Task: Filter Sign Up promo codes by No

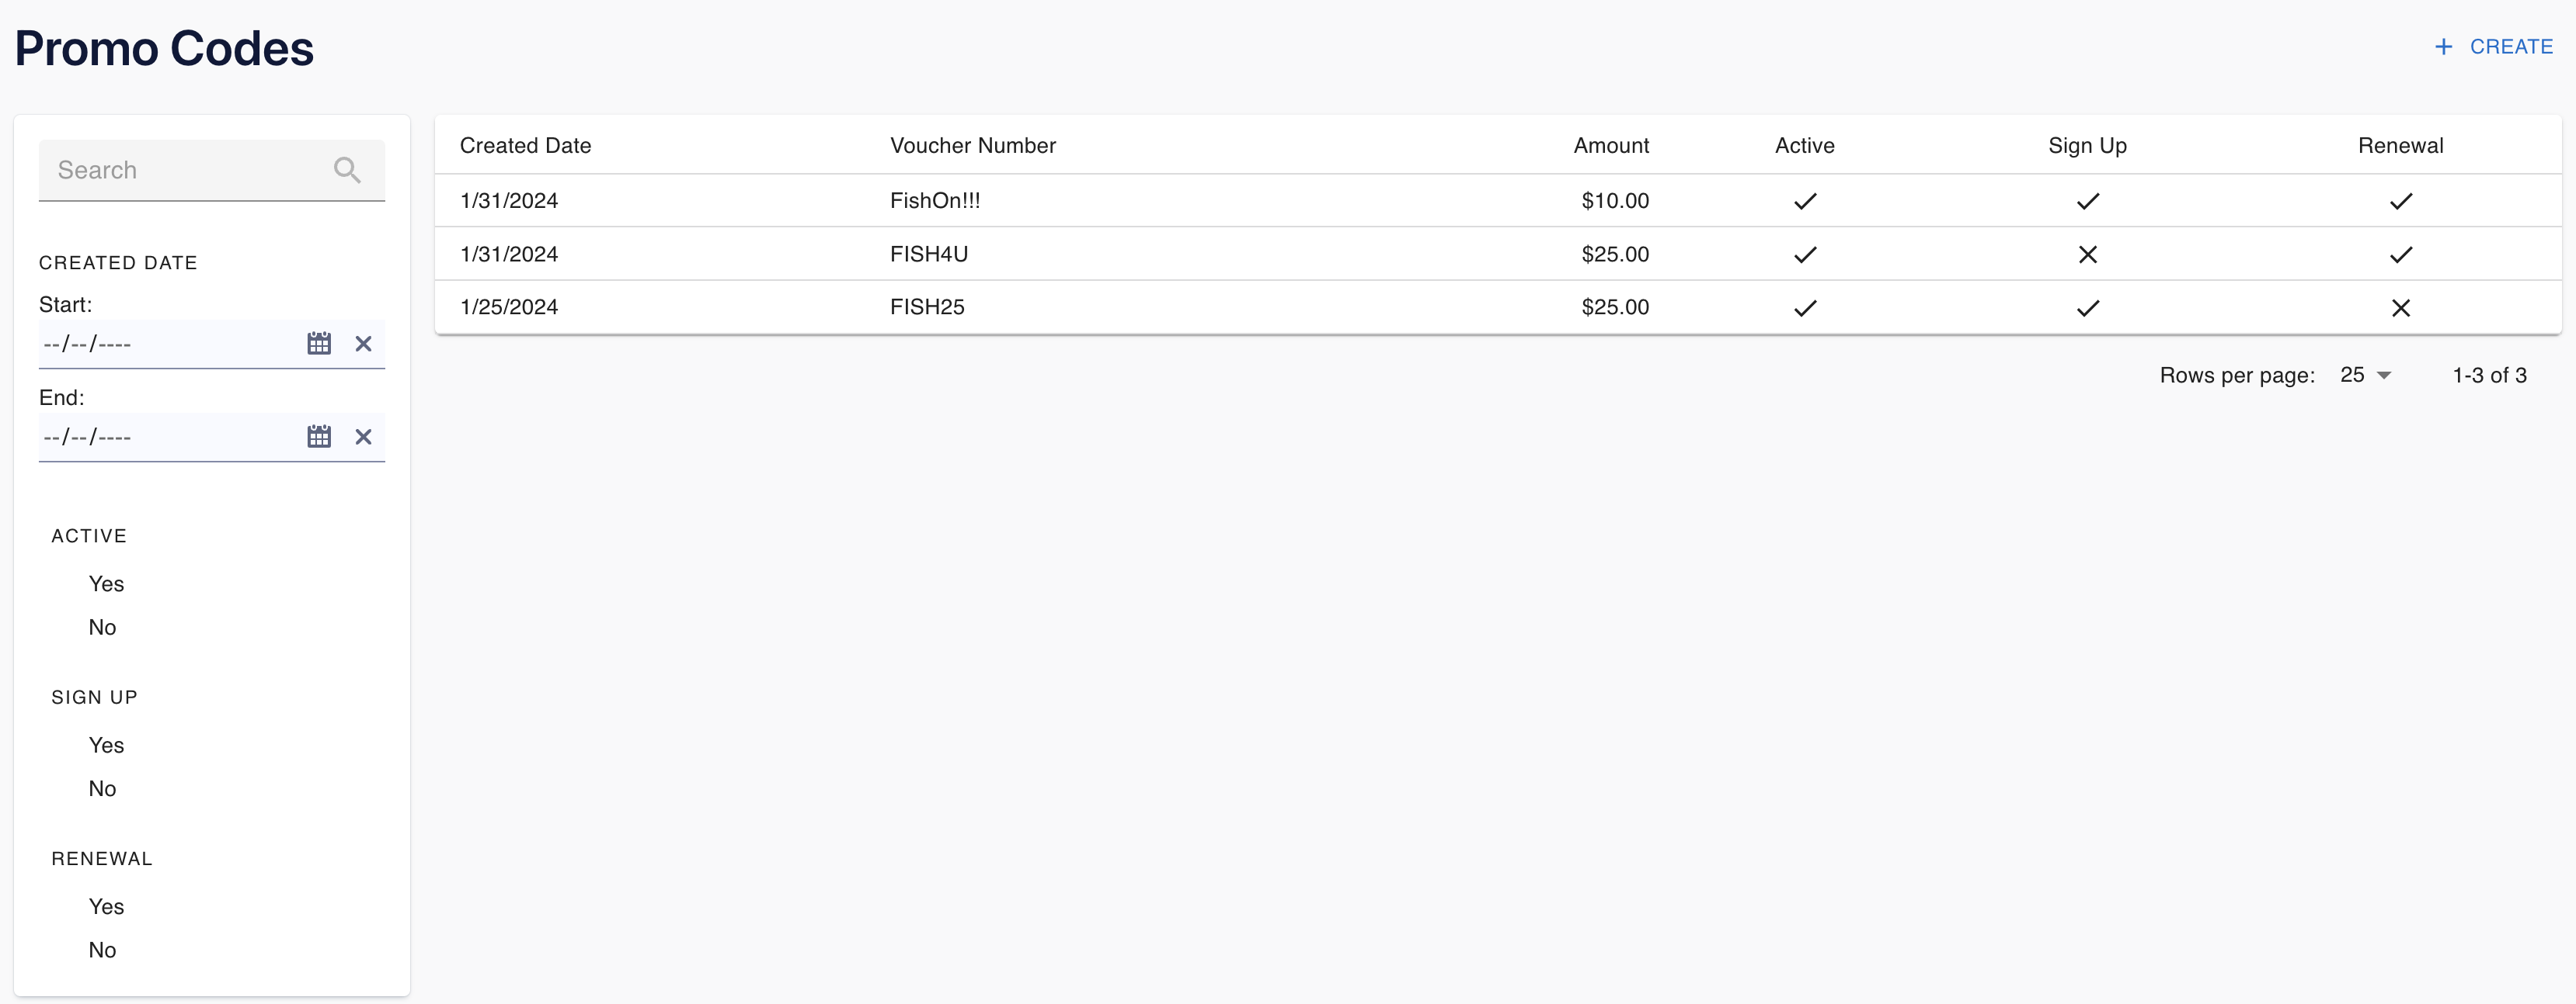Action: [x=102, y=788]
